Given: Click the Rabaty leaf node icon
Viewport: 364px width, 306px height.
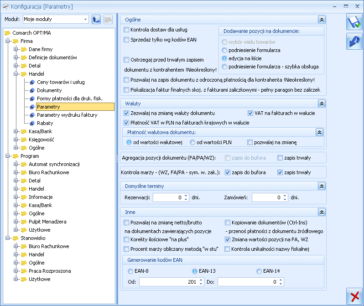Looking at the screenshot, I should 32,123.
